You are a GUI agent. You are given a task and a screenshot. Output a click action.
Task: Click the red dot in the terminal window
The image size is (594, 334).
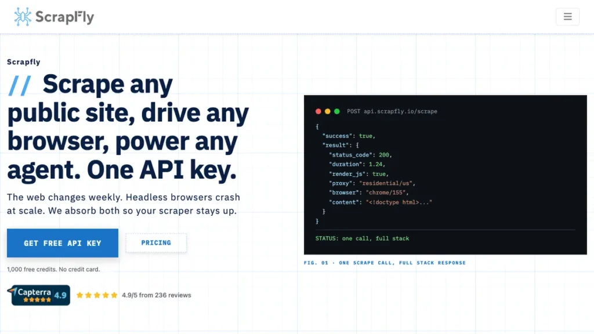click(x=318, y=111)
